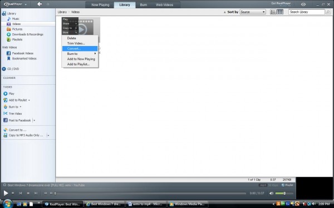Switch to list view
The width and height of the screenshot is (334, 208).
point(273,12)
